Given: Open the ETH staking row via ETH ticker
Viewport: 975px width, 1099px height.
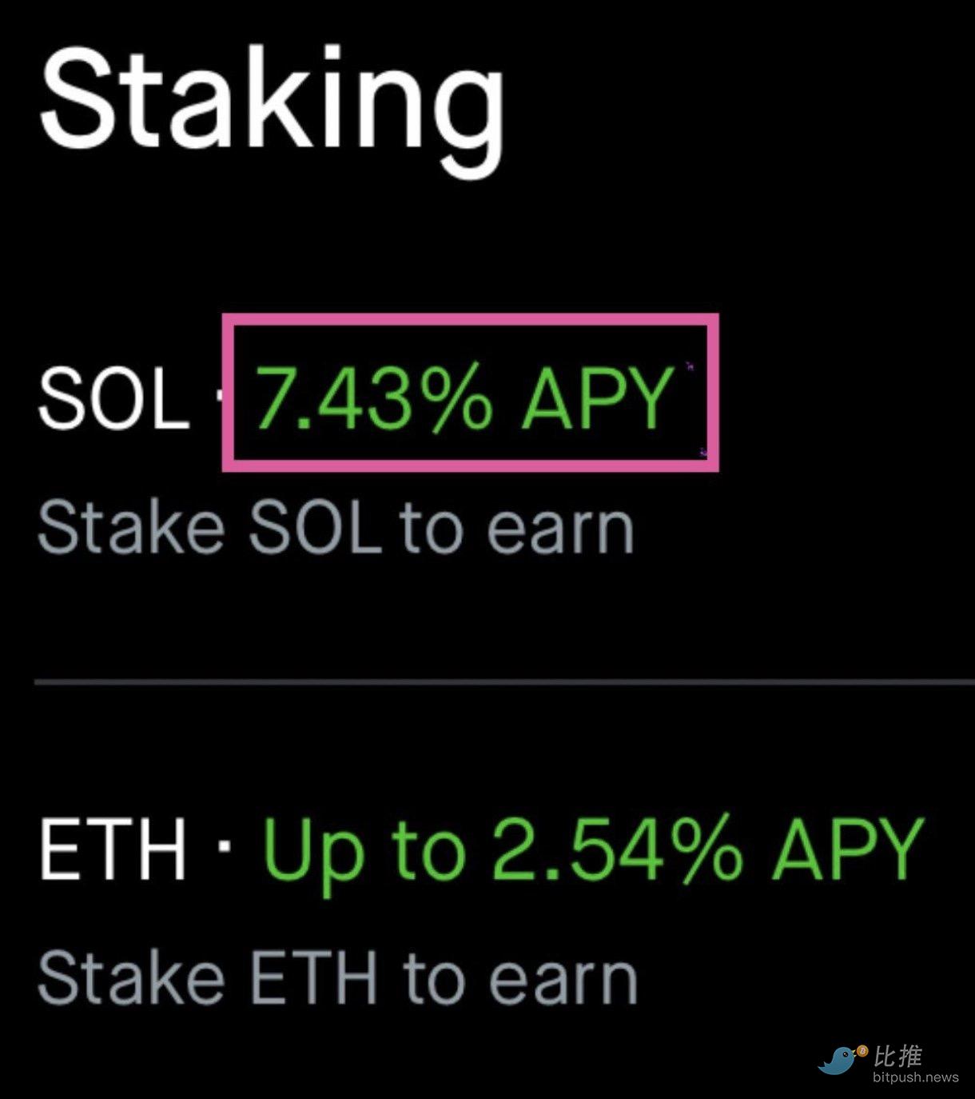Looking at the screenshot, I should (x=112, y=848).
